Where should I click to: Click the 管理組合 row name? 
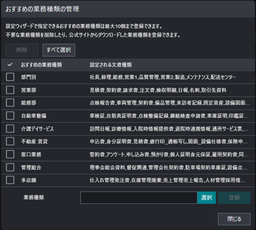[x=31, y=168]
